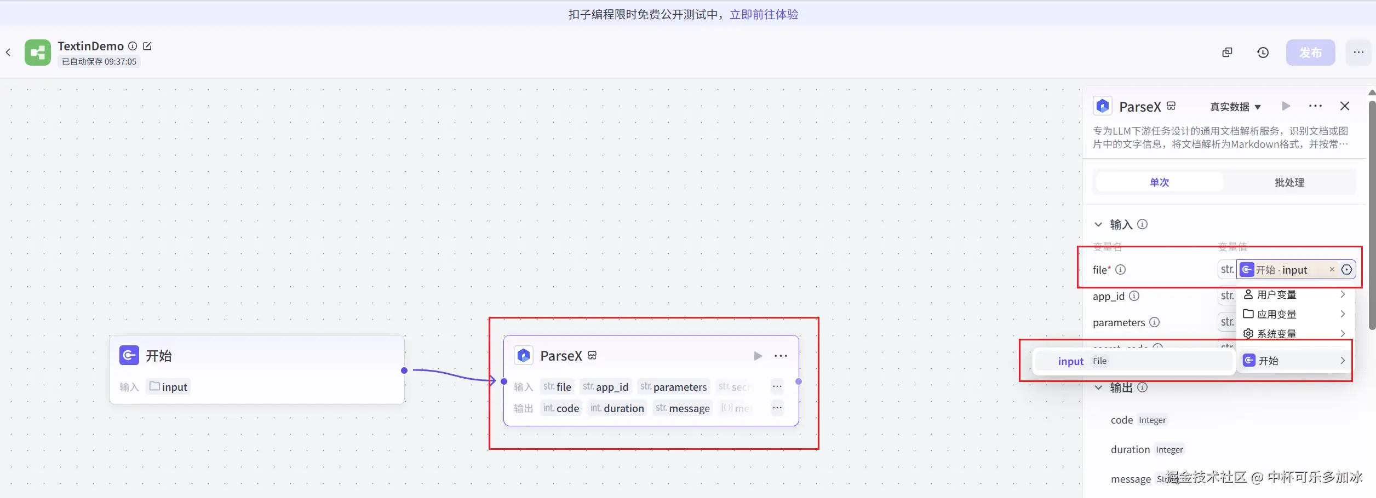Expand 用户变量 submenu
This screenshot has height=498, width=1376.
click(x=1294, y=294)
